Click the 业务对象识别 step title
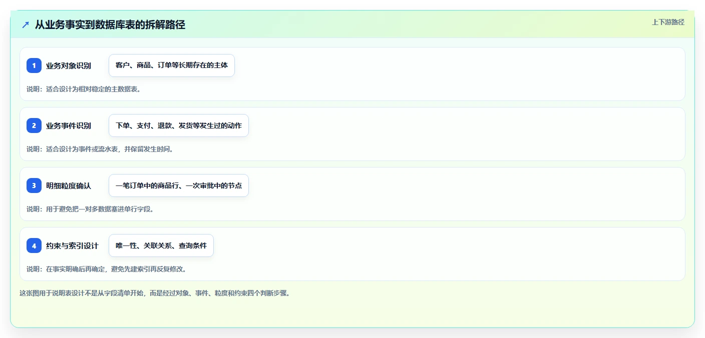The width and height of the screenshot is (705, 338). 69,65
